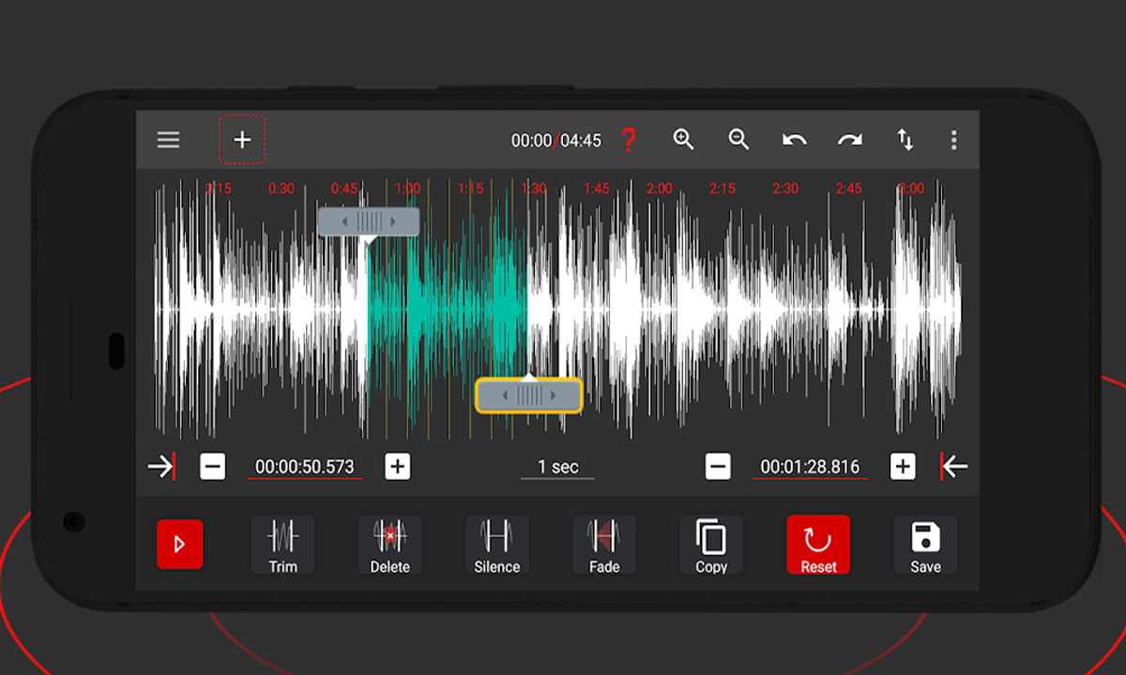Add a new audio file with plus icon
The height and width of the screenshot is (675, 1126).
(x=242, y=140)
